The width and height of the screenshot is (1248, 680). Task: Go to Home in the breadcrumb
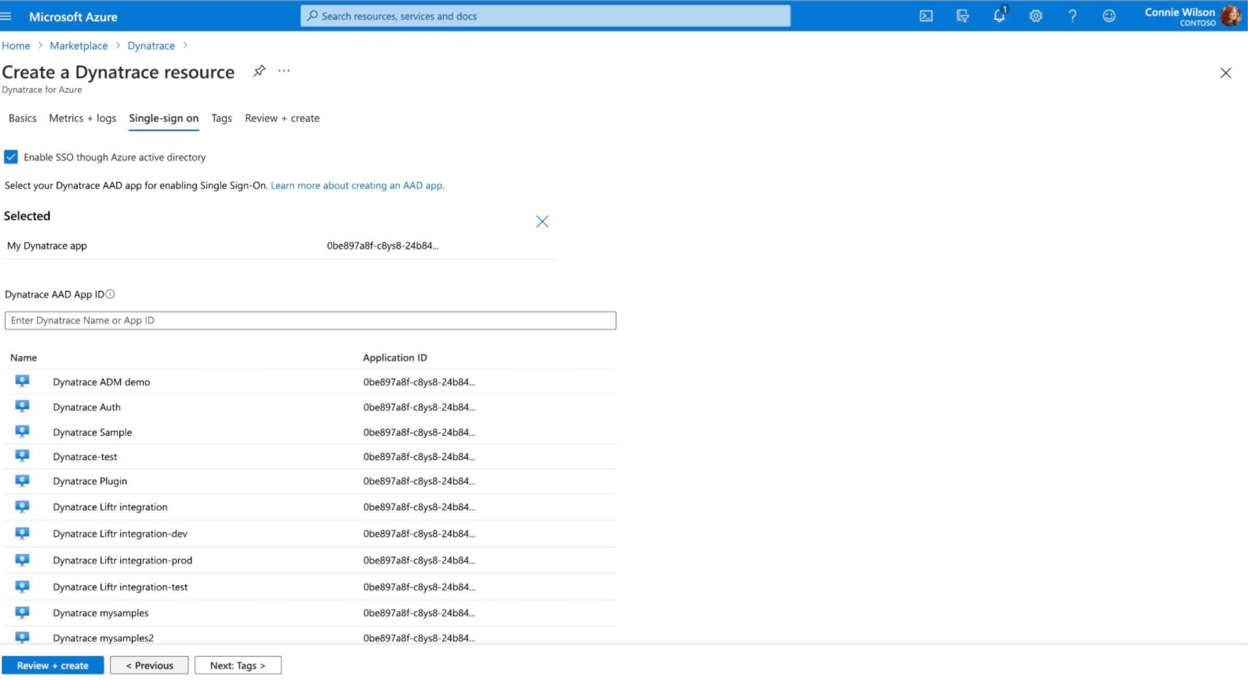click(16, 46)
